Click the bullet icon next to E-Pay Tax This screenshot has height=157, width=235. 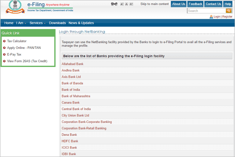[x=5, y=55]
